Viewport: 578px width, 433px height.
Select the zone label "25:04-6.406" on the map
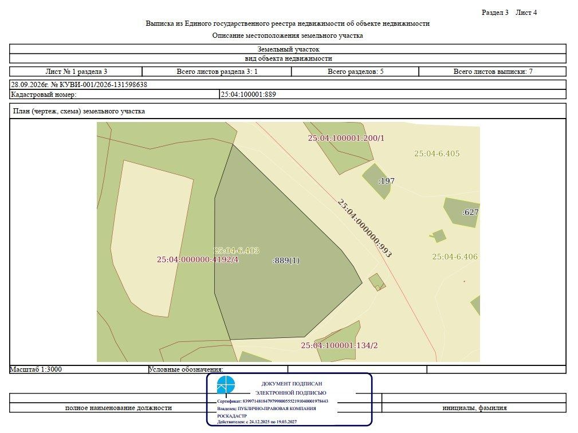[455, 257]
